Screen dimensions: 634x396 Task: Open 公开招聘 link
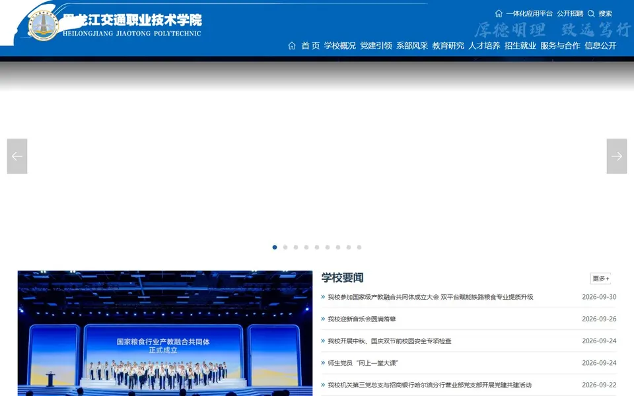click(570, 13)
